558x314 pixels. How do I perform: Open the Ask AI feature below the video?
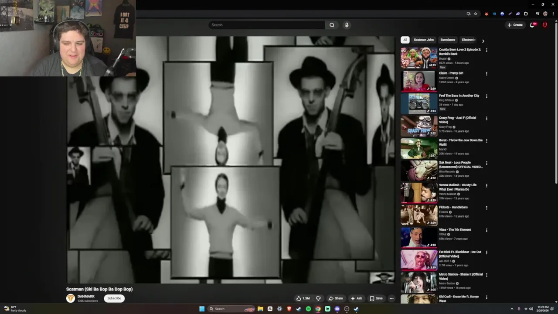(x=356, y=298)
